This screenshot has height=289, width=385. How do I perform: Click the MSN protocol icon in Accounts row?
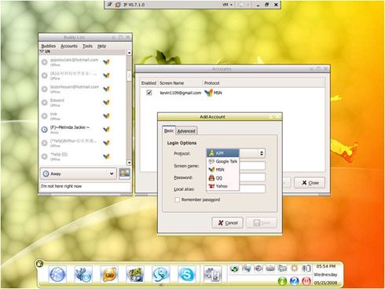[x=208, y=93]
